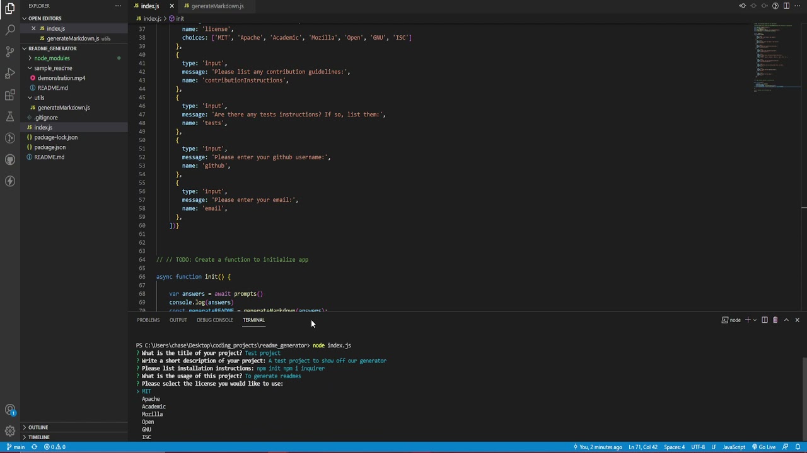
Task: Select generateMarkdown.js in Open Editors list
Action: [73, 38]
